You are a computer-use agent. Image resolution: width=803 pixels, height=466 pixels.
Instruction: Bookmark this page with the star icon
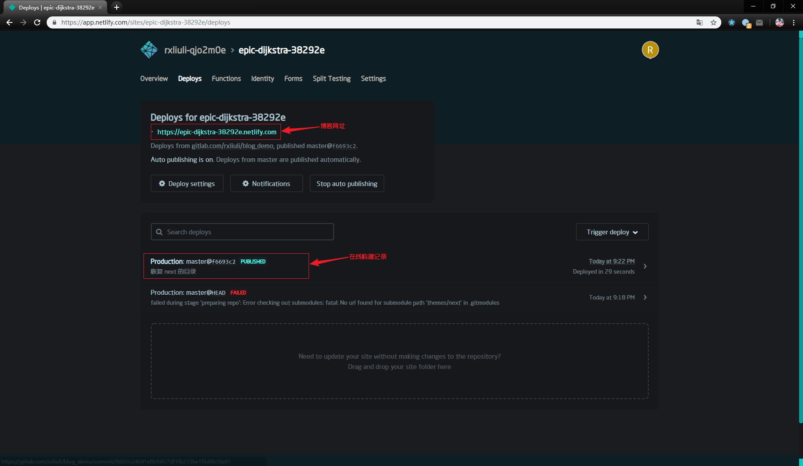[x=713, y=22]
